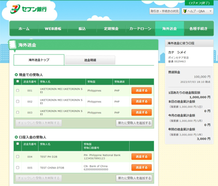Check the box for recipient 004
Image resolution: width=218 pixels, height=186 pixels.
tap(17, 156)
